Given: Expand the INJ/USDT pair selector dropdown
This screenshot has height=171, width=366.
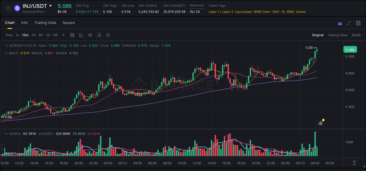Looking at the screenshot, I should pyautogui.click(x=50, y=6).
